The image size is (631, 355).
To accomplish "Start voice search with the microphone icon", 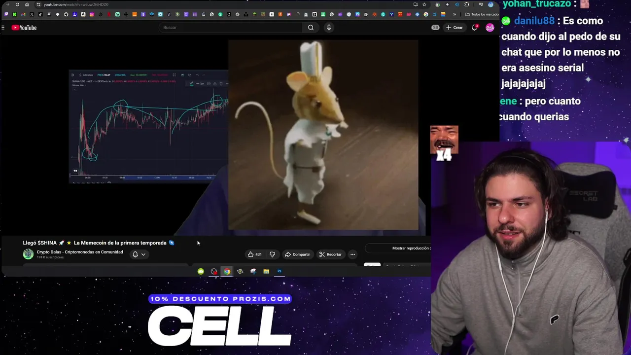I will (x=329, y=28).
